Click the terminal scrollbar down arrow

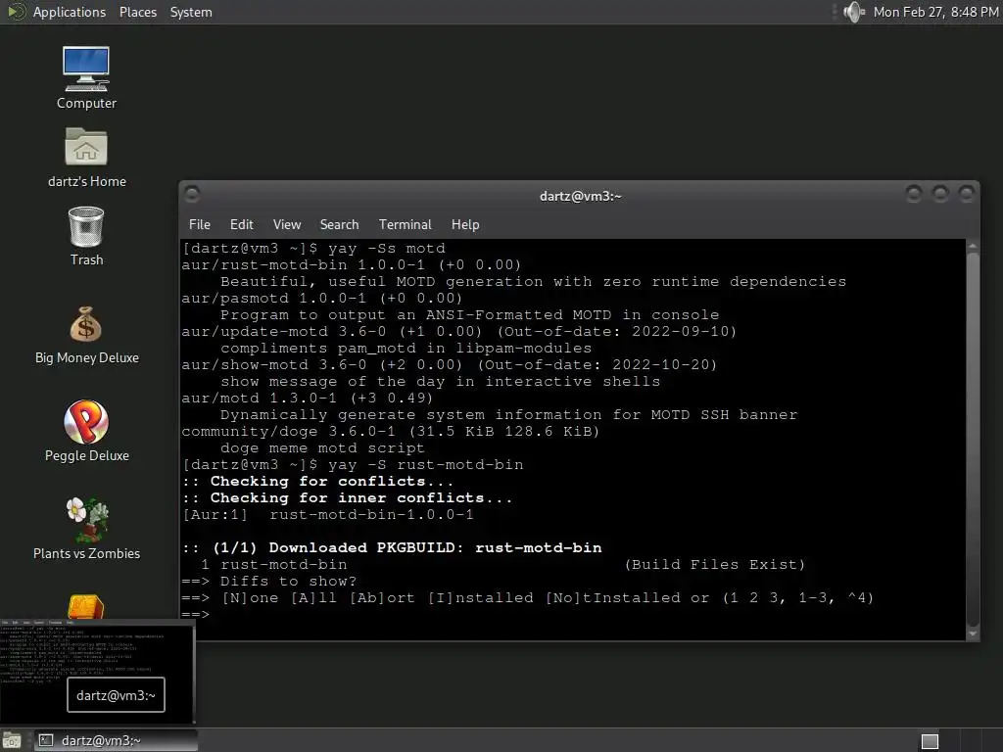(973, 634)
